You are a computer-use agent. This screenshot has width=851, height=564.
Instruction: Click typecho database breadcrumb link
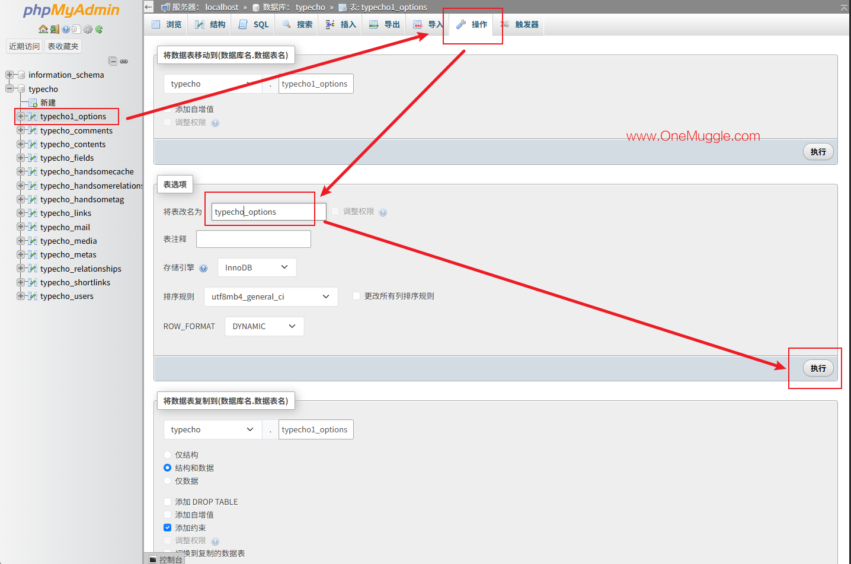click(x=311, y=7)
